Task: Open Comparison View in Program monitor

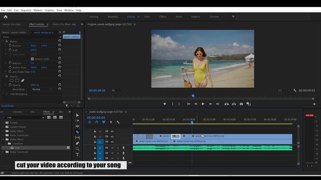Action: click(x=249, y=104)
